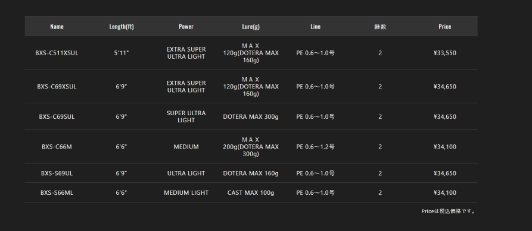Select the BXS-C69XSUL model name
Screen dimensions: 532x231
coord(57,87)
